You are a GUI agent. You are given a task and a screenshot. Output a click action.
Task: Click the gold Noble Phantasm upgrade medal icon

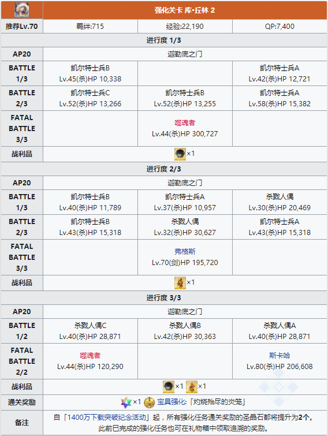149,403
